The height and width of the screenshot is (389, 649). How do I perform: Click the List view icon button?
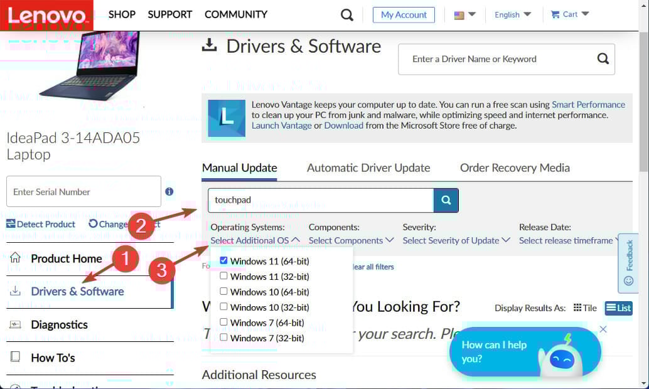pos(618,308)
